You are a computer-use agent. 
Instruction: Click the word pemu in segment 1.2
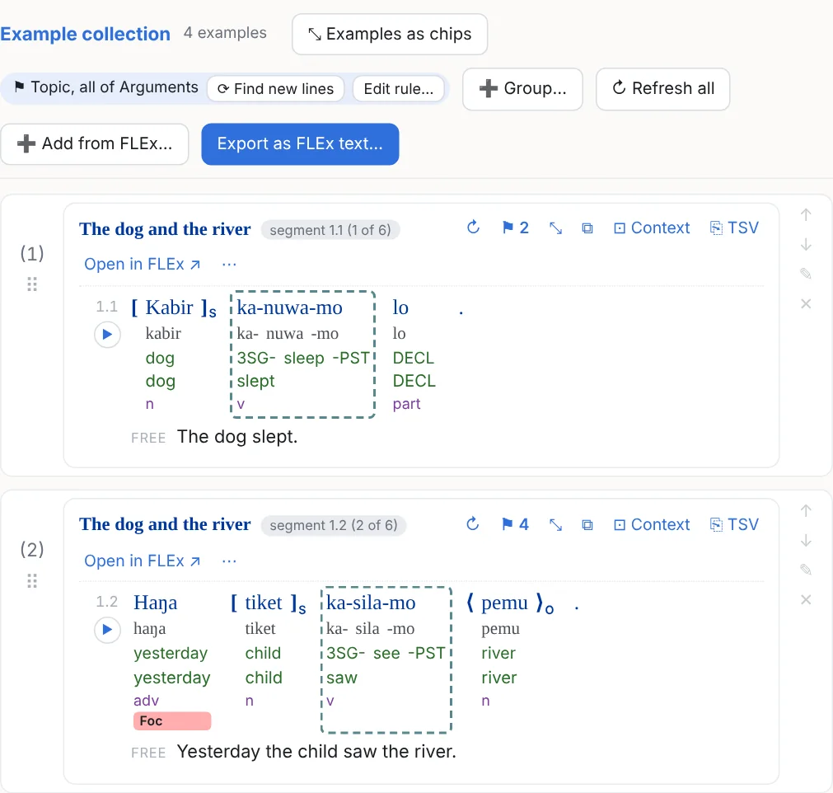click(505, 603)
